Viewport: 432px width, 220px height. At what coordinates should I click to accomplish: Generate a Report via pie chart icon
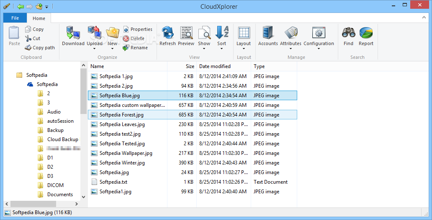[x=366, y=33]
